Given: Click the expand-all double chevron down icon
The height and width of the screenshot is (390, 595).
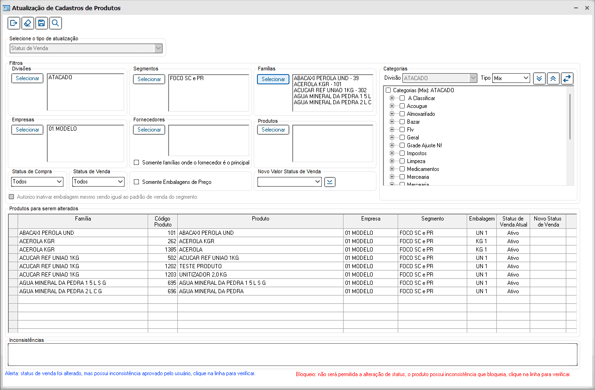Looking at the screenshot, I should 539,78.
